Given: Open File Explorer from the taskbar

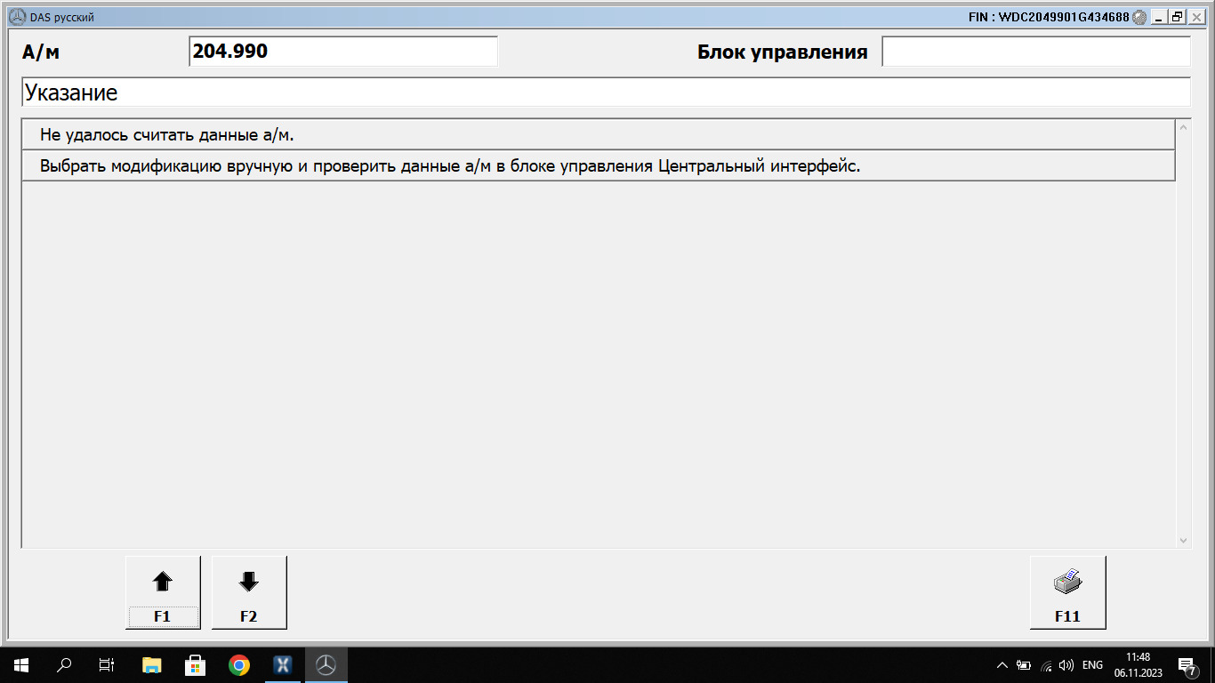Looking at the screenshot, I should pos(152,664).
